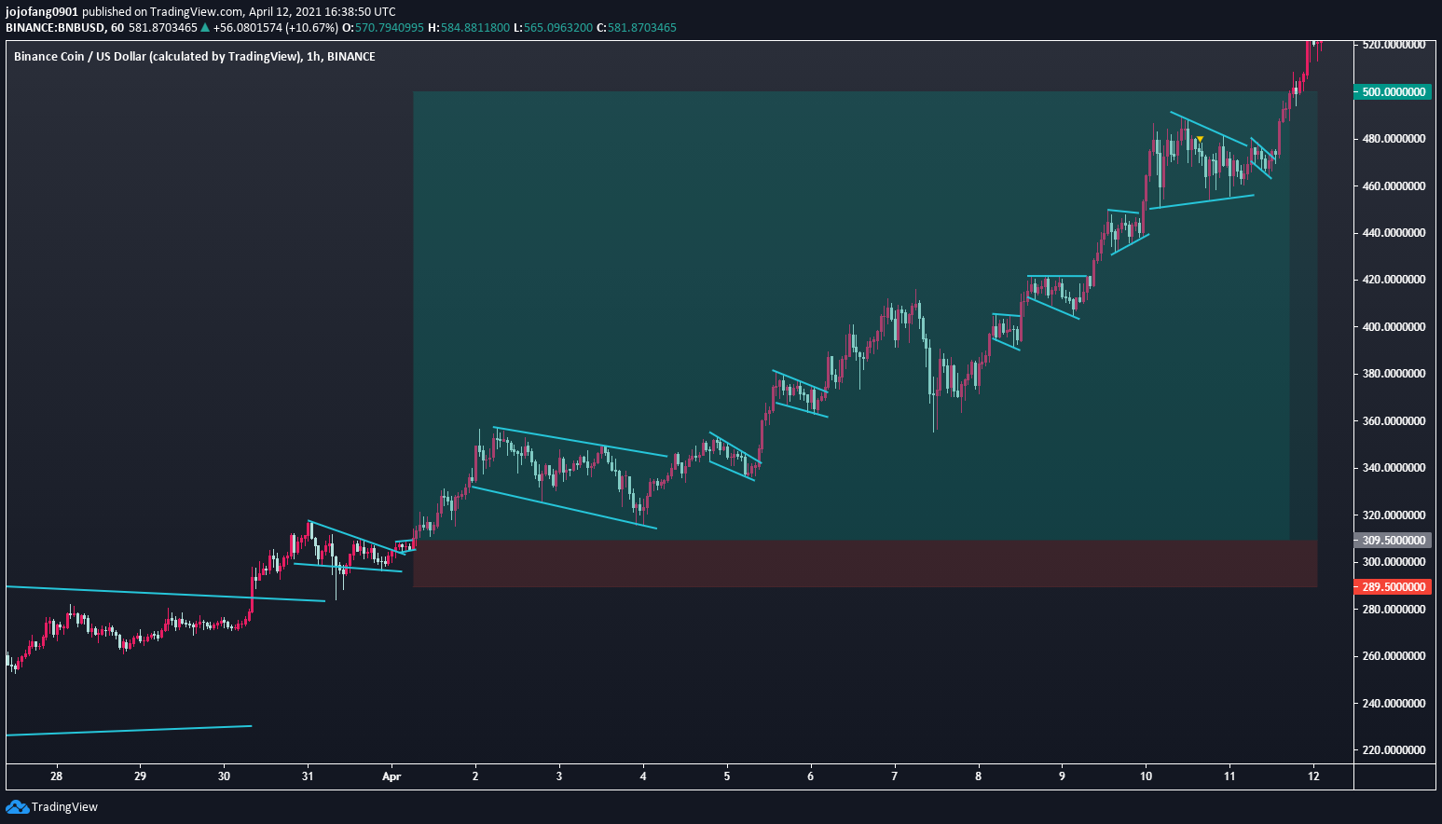Click the author name jojofang0901

point(42,12)
